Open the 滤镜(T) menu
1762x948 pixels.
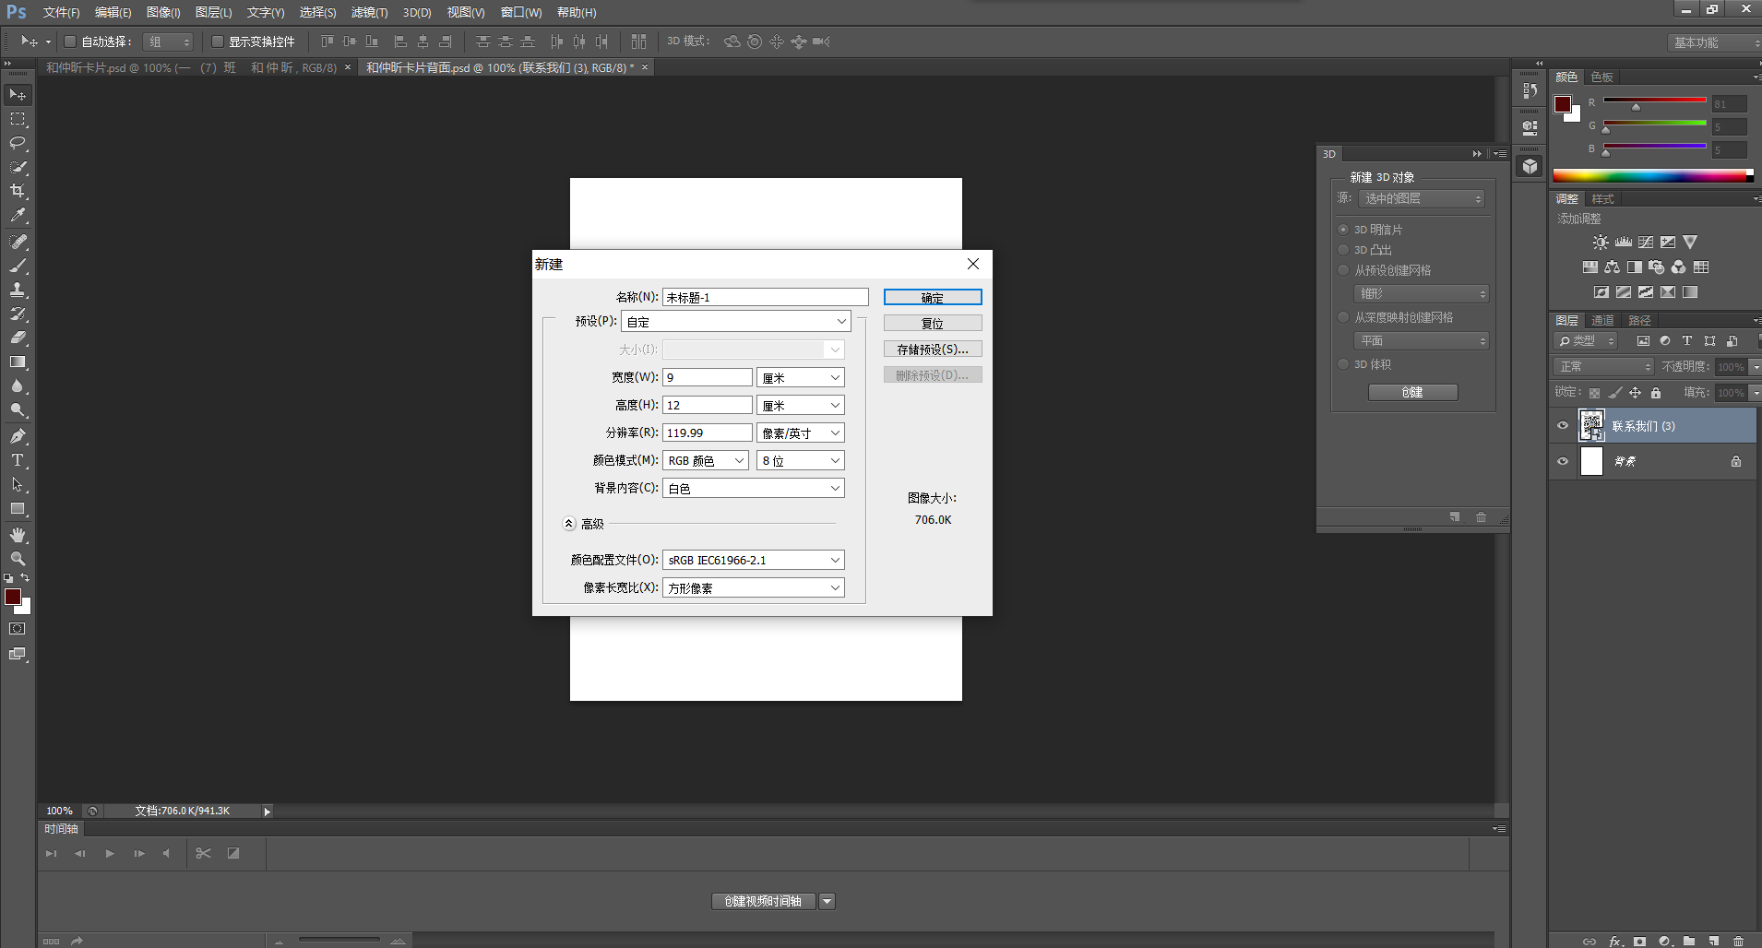369,12
